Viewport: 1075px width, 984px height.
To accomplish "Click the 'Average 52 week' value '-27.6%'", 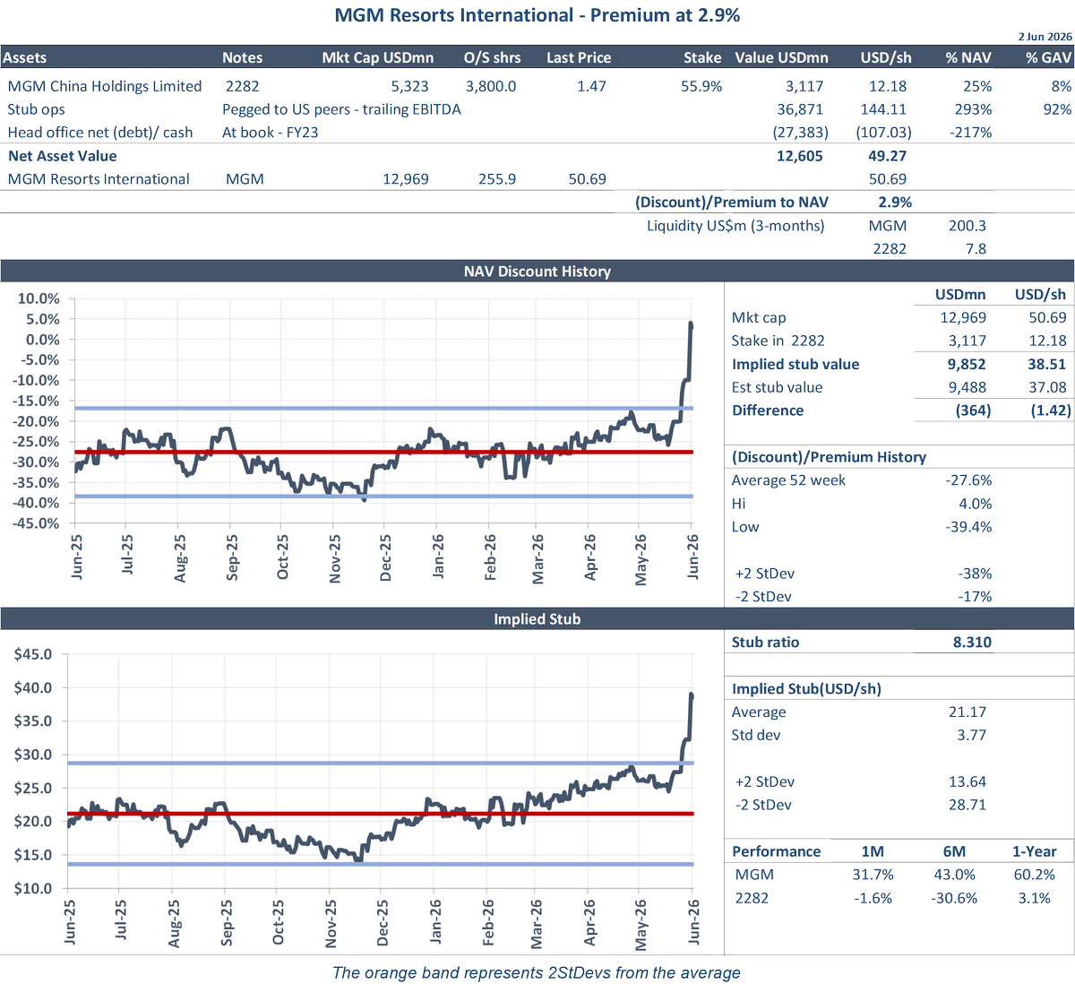I will (x=968, y=480).
